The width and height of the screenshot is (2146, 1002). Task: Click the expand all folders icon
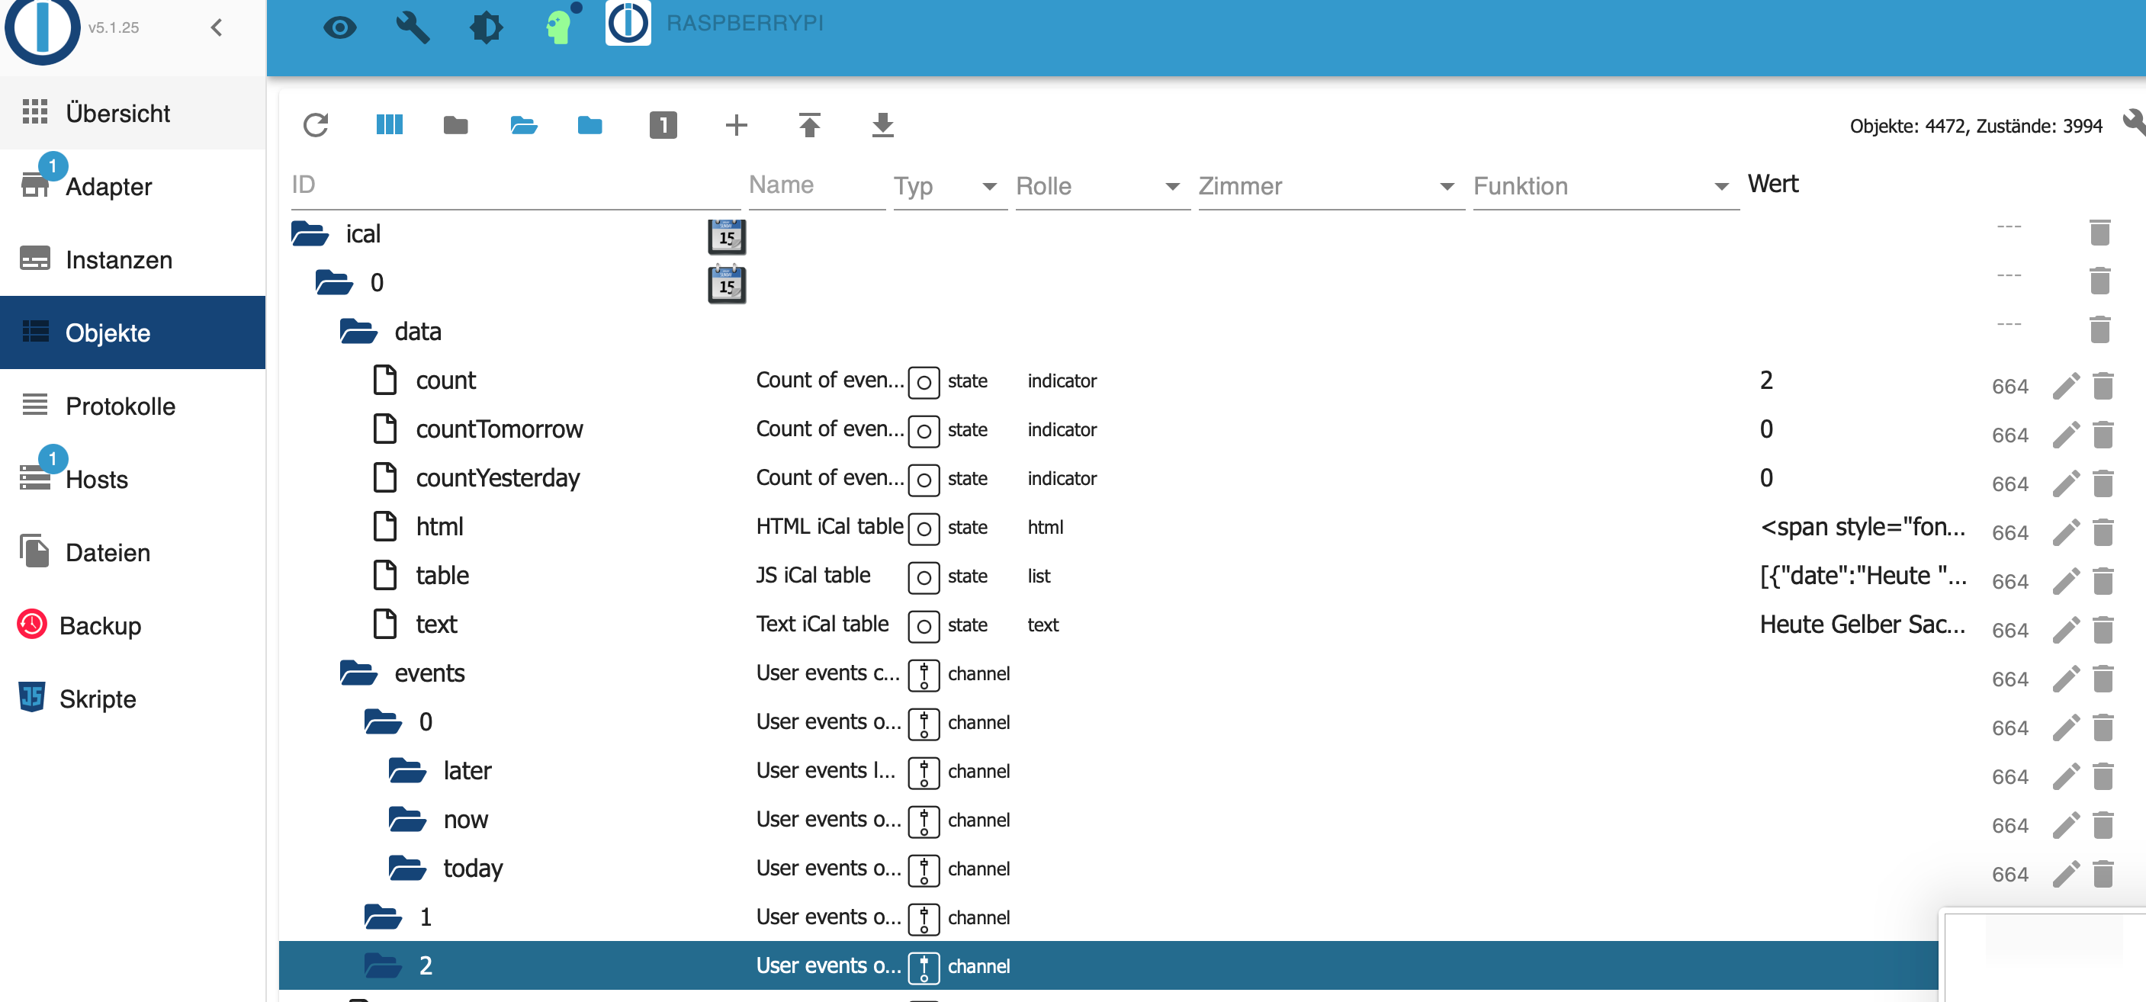coord(523,125)
